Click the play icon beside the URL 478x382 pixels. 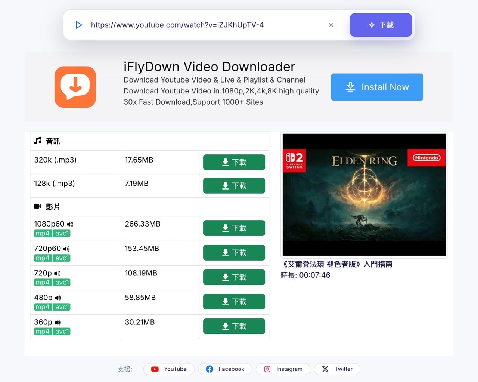[79, 25]
